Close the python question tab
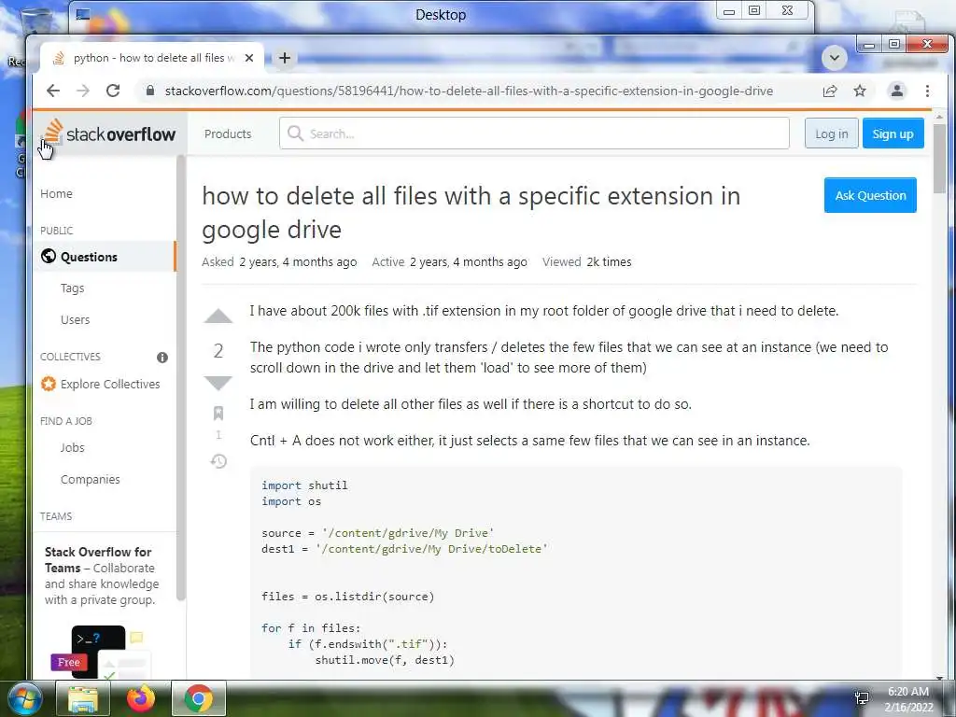Viewport: 956px width, 717px height. coord(248,58)
